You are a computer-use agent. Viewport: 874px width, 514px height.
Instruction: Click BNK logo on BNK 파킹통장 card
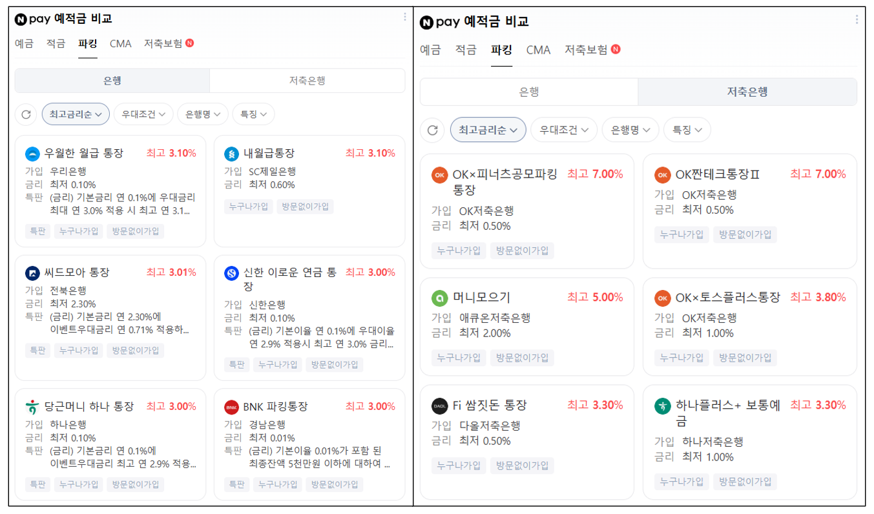[x=231, y=407]
